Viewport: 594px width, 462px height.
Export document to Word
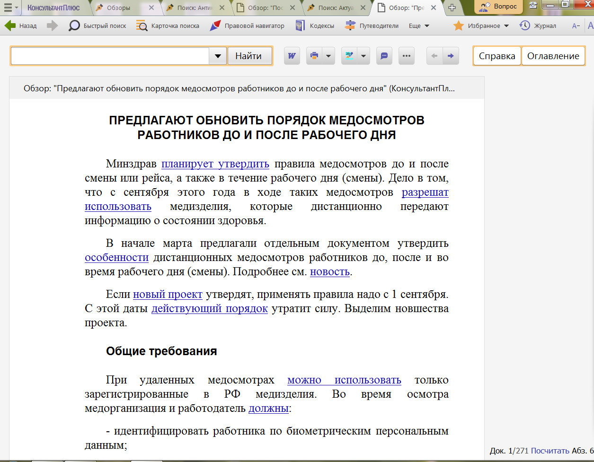click(292, 56)
